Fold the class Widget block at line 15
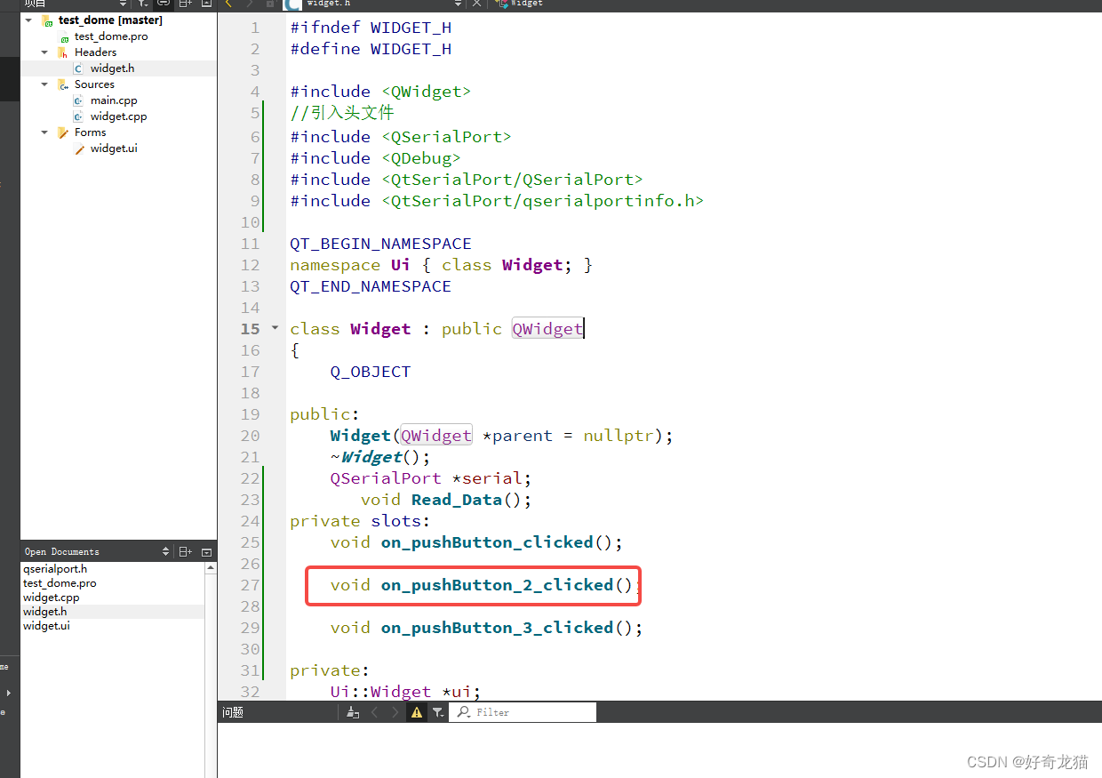Viewport: 1102px width, 778px height. click(x=275, y=328)
